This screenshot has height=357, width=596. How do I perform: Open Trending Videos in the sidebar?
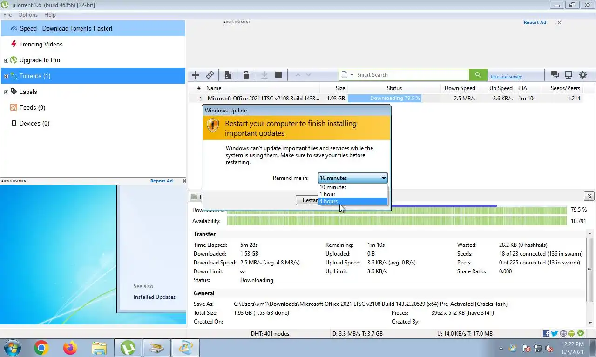[41, 44]
